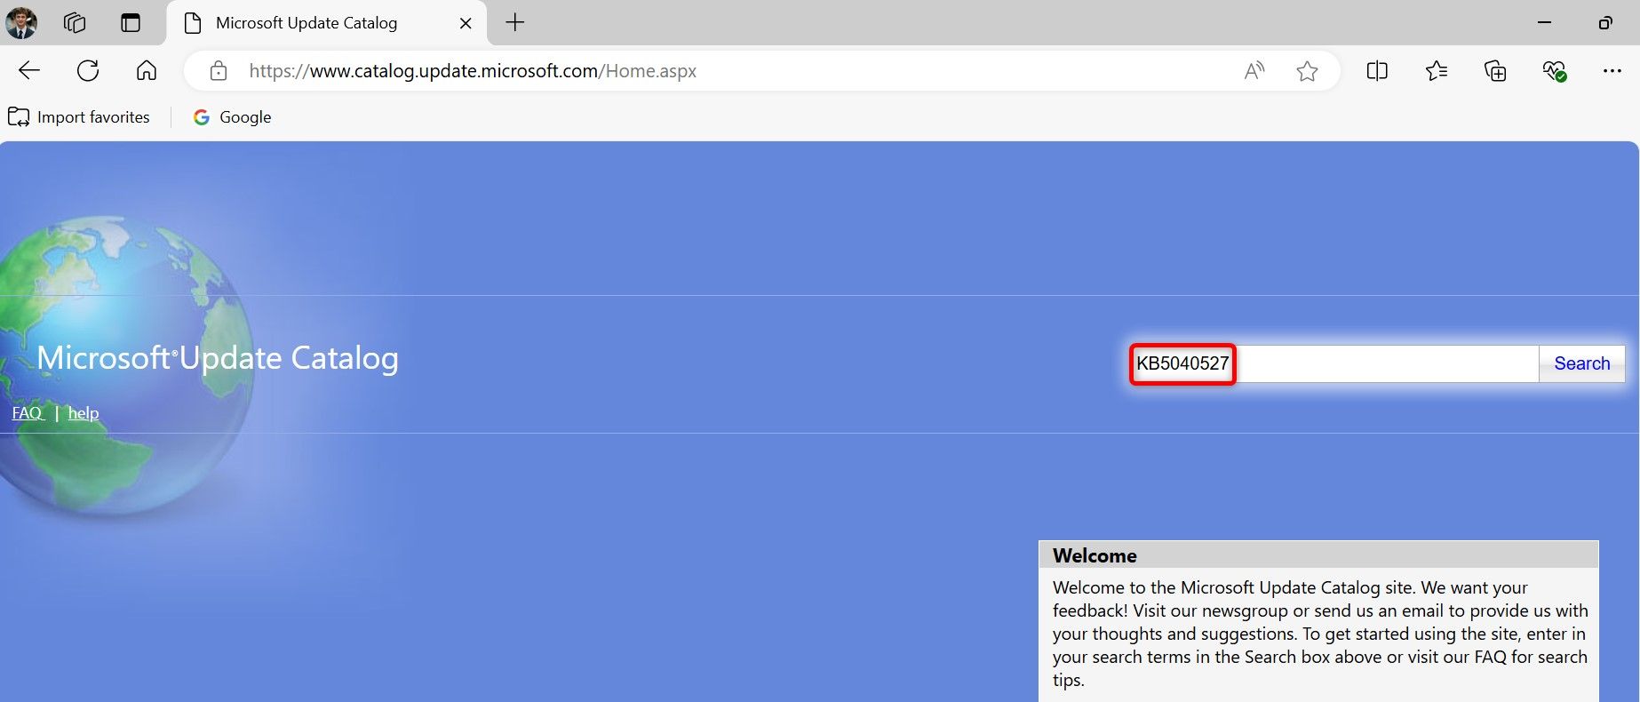1640x702 pixels.
Task: Open the Workspaces icon
Action: tap(75, 22)
